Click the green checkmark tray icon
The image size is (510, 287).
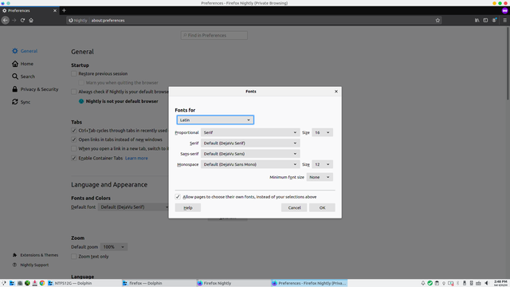pyautogui.click(x=430, y=283)
